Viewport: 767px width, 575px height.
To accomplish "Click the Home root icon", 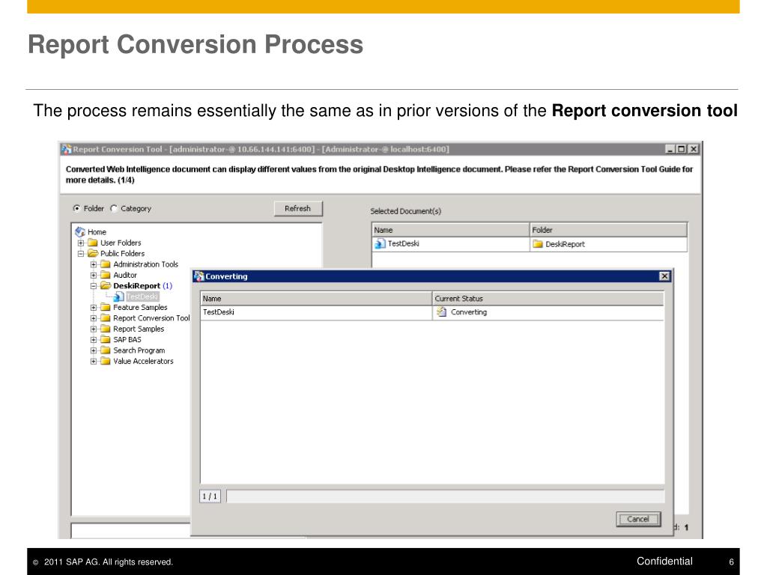I will click(80, 232).
